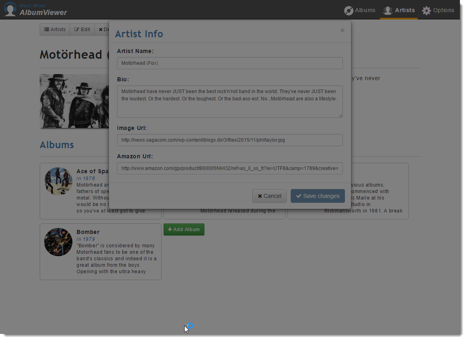Click the x icon on the Cancel button

point(260,196)
